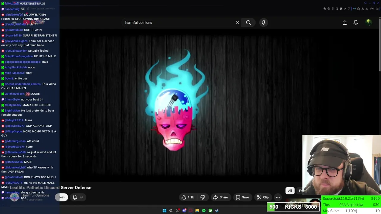Click chat username watchinyoback

click(x=14, y=94)
